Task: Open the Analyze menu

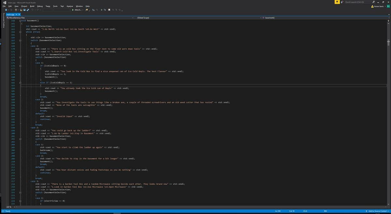Action: [x=70, y=6]
